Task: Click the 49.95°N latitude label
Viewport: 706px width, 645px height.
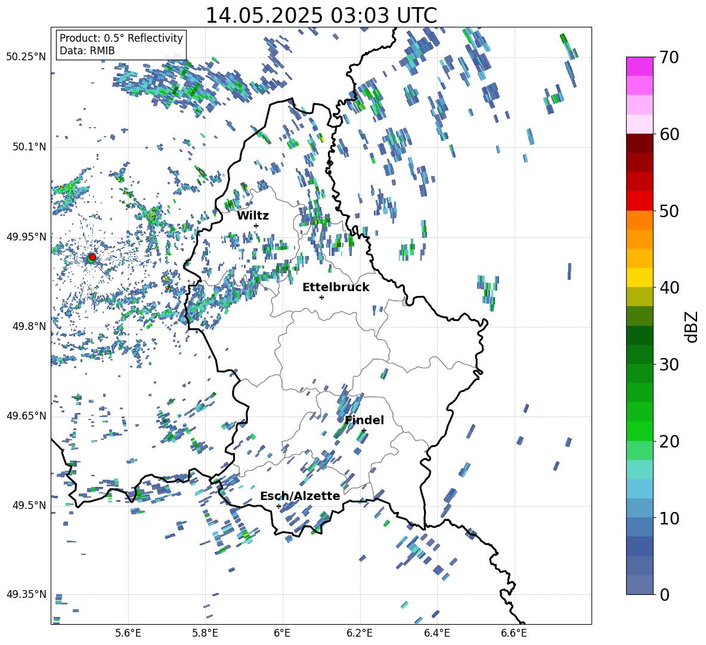Action: [x=26, y=237]
